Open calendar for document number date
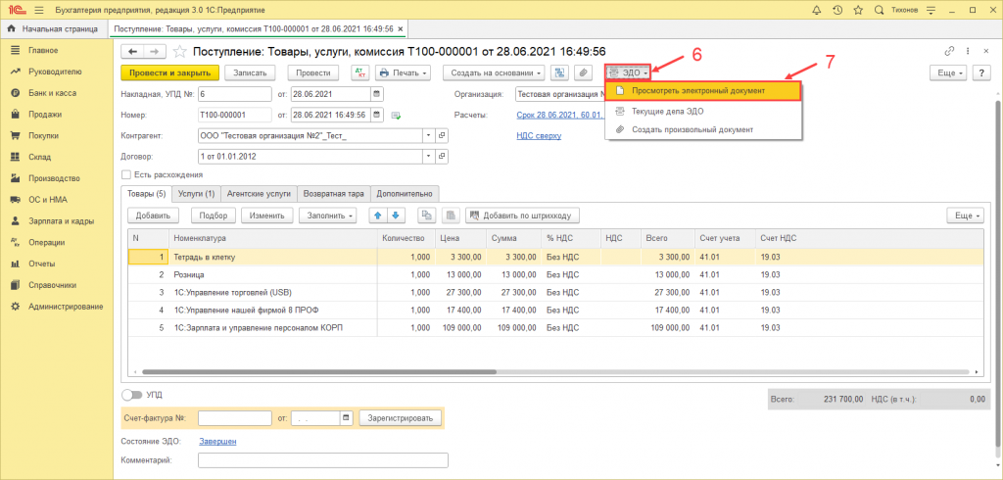The image size is (1003, 480). tap(377, 116)
